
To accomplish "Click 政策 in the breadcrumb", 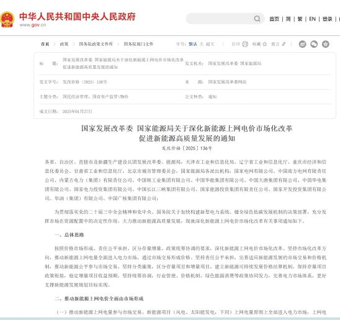I will click(x=64, y=44).
